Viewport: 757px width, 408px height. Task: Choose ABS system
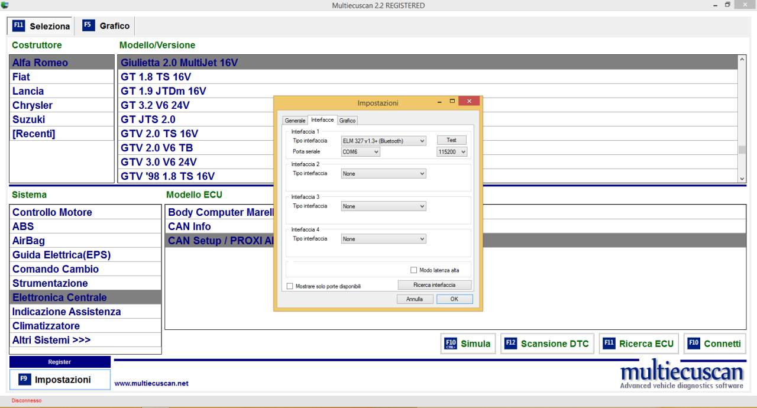click(86, 226)
